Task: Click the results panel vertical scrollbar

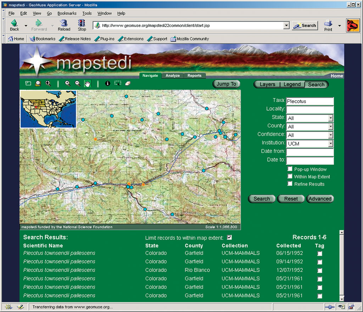Action: pos(341,265)
